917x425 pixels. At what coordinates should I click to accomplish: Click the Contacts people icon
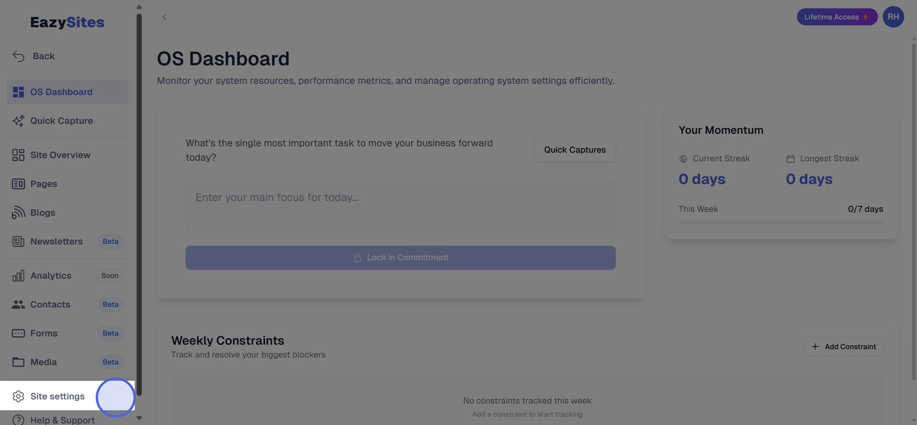click(x=18, y=305)
